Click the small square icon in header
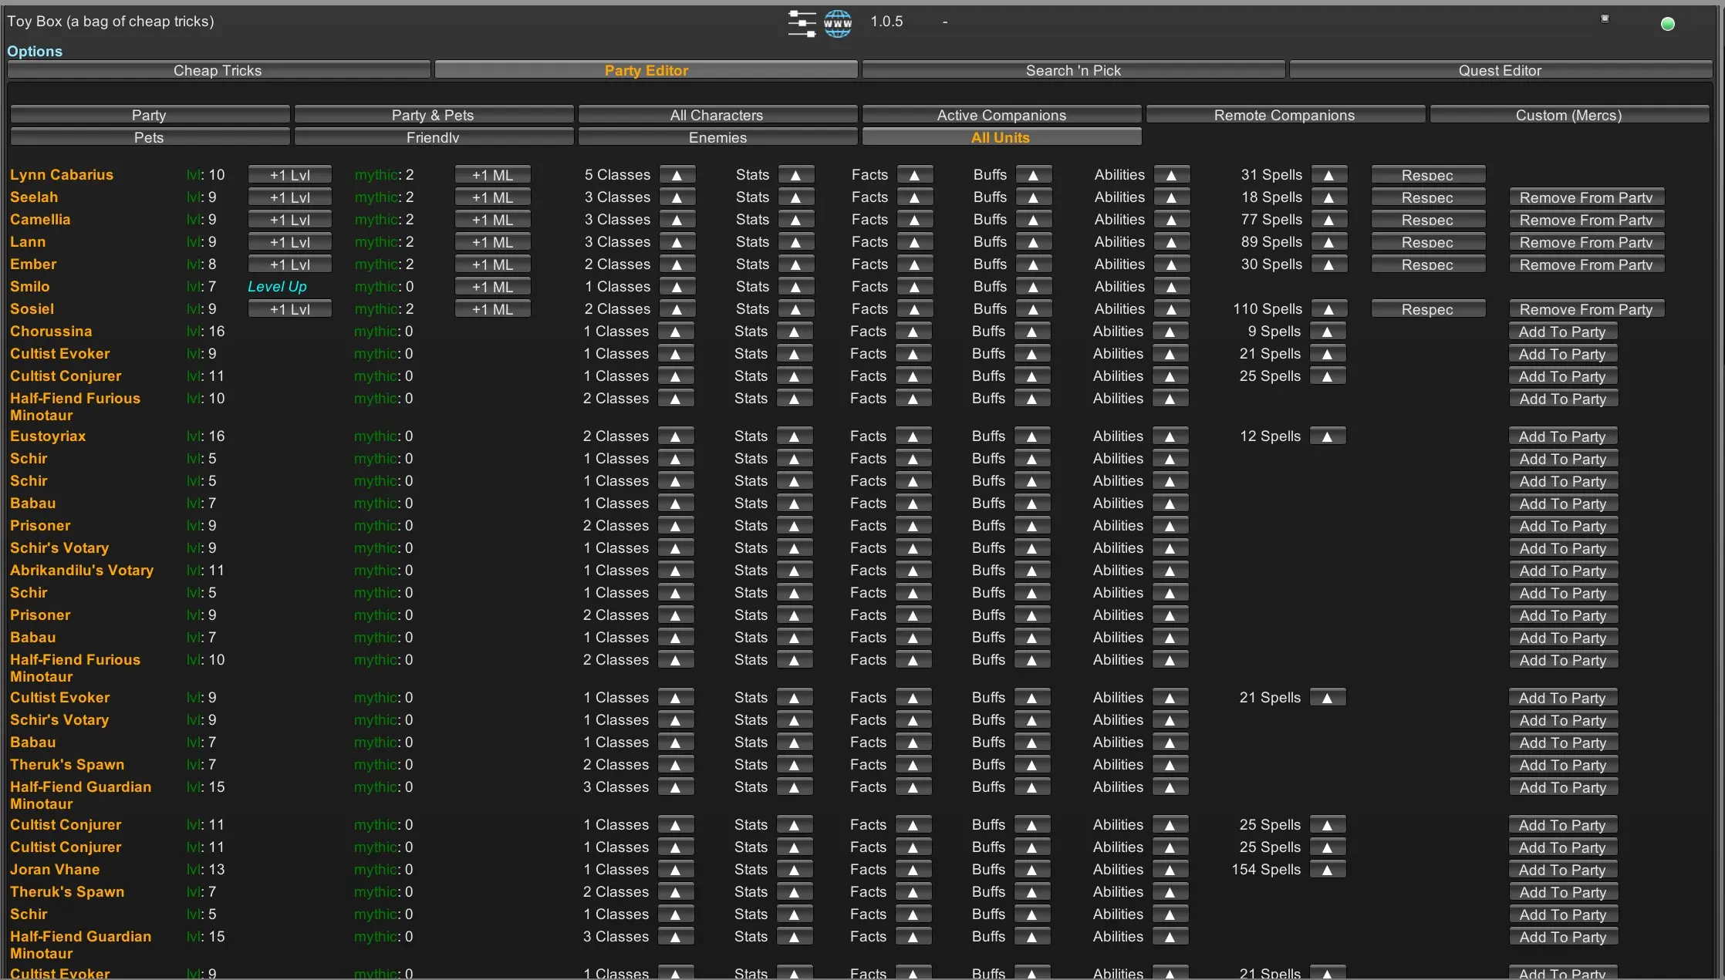 pyautogui.click(x=1605, y=19)
